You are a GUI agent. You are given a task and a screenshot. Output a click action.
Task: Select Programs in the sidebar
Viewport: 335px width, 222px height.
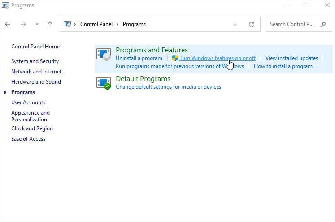(x=23, y=92)
